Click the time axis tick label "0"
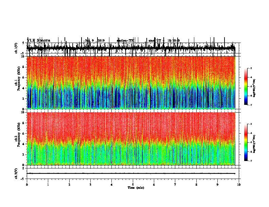 pos(27,184)
